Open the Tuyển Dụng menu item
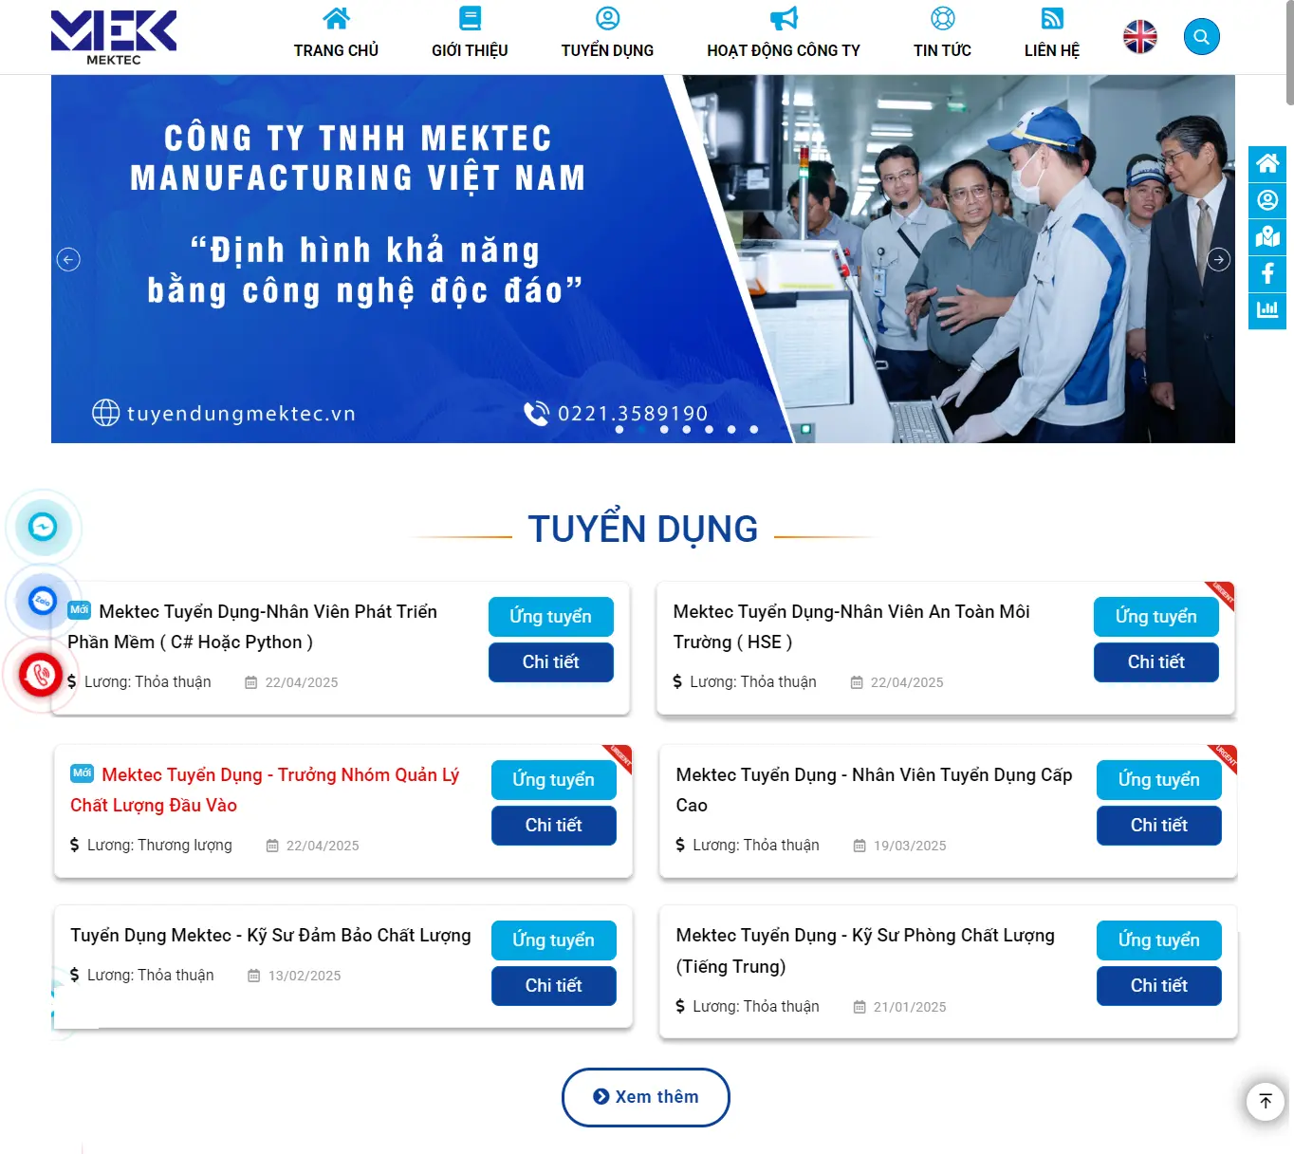Screen dimensions: 1294x1154 (607, 50)
